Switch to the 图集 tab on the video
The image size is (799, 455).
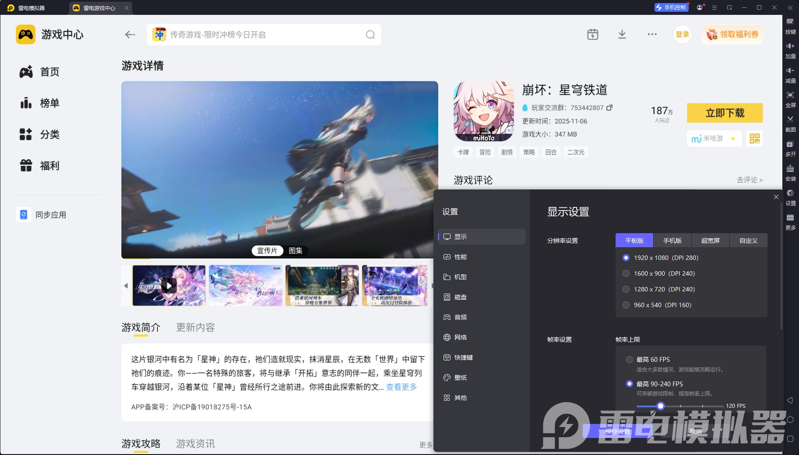[296, 250]
